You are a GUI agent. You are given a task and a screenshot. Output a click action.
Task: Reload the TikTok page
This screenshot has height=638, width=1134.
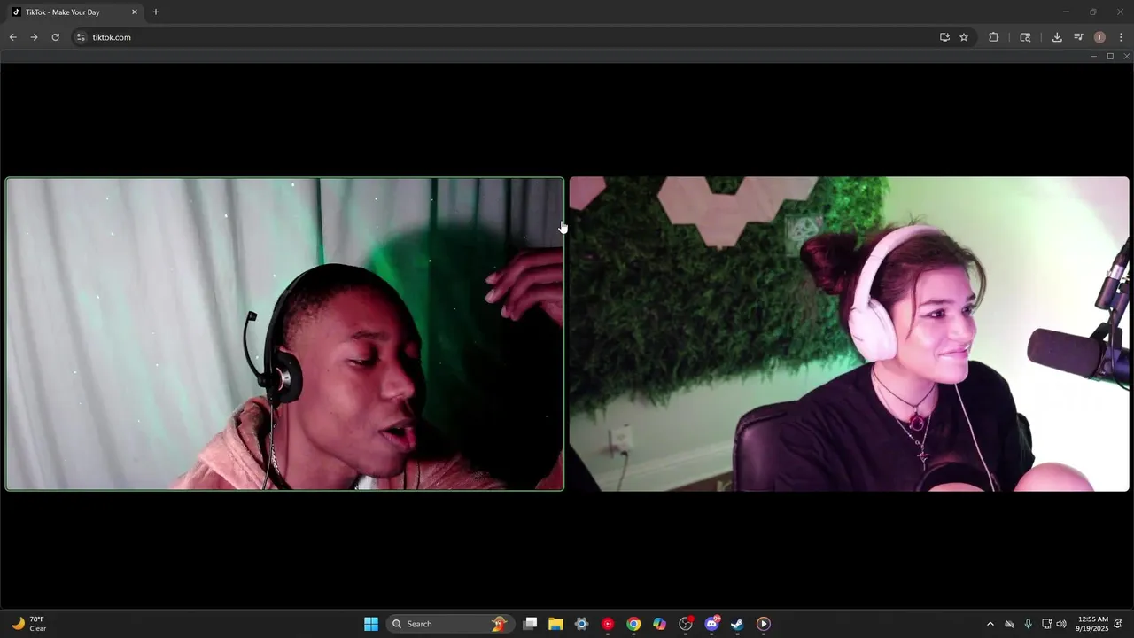coord(55,37)
